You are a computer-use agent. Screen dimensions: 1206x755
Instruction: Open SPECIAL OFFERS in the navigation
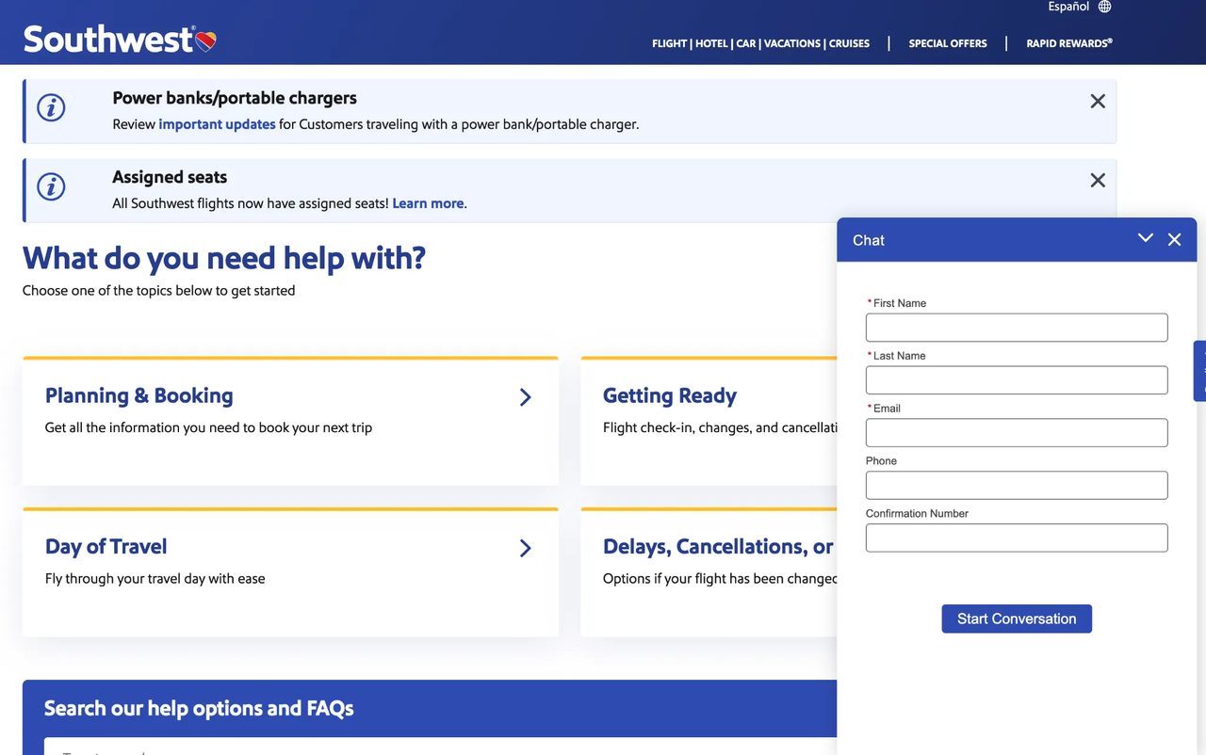pos(948,43)
